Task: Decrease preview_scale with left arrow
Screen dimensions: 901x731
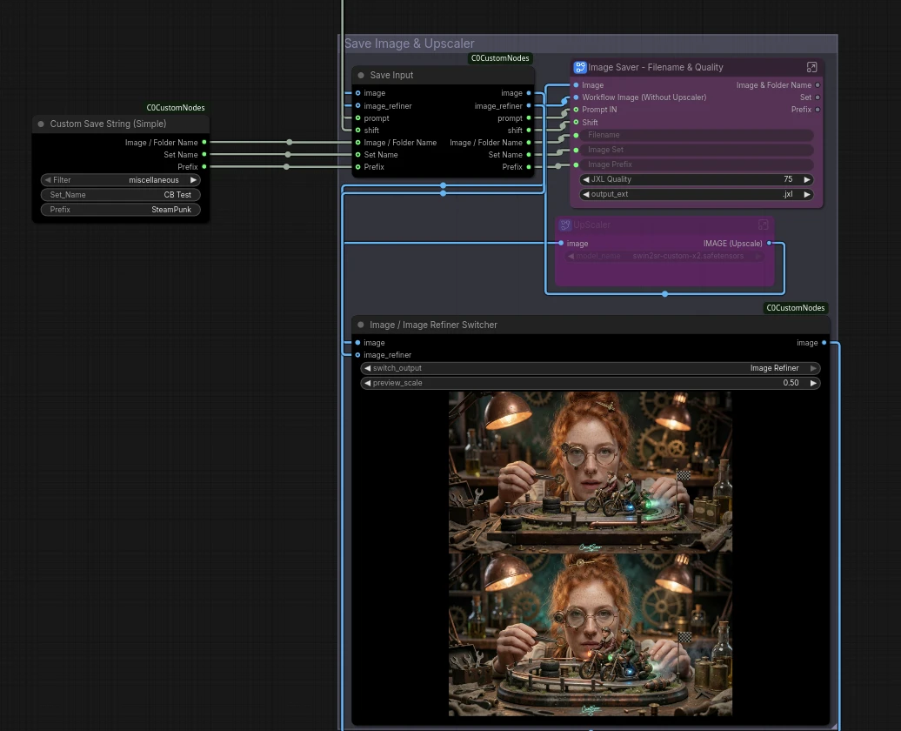Action: point(367,383)
